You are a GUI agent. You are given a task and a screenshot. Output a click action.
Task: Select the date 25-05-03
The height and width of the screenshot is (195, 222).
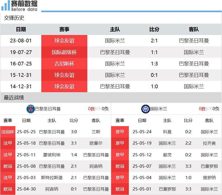[26, 178]
